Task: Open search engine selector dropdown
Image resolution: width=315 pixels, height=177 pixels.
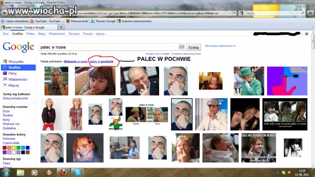Action: (242, 13)
